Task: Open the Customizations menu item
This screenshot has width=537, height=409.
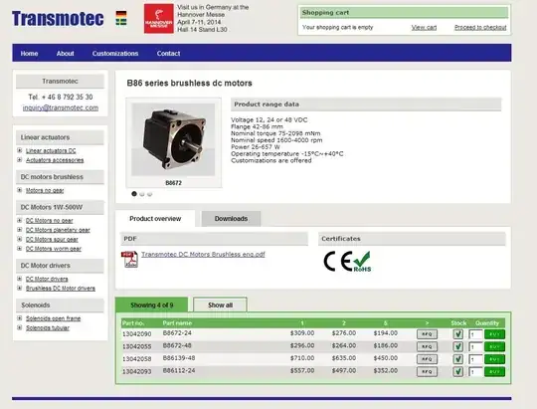Action: [115, 54]
